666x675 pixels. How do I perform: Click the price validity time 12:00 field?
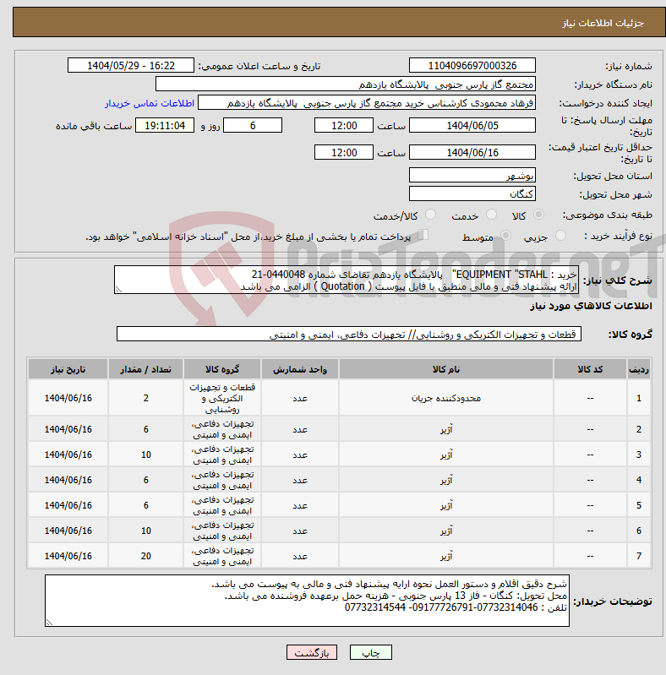click(x=344, y=152)
